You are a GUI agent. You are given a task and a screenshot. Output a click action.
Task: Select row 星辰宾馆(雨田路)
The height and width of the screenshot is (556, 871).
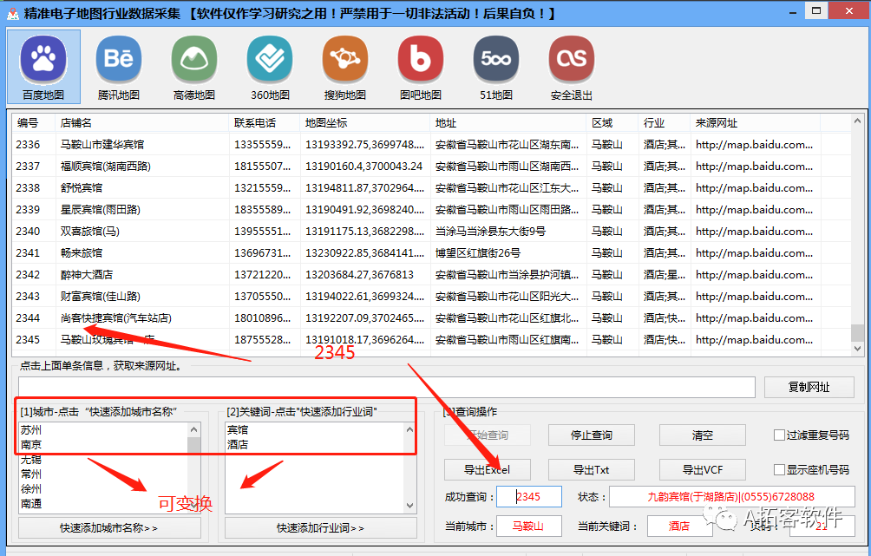(431, 209)
